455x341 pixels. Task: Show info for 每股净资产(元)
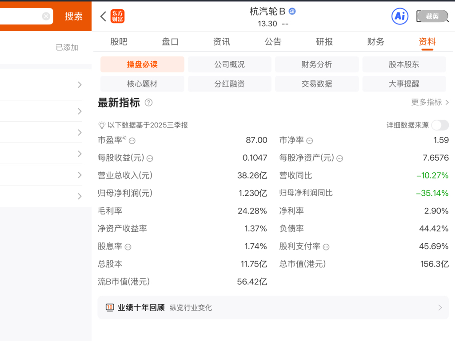click(340, 159)
